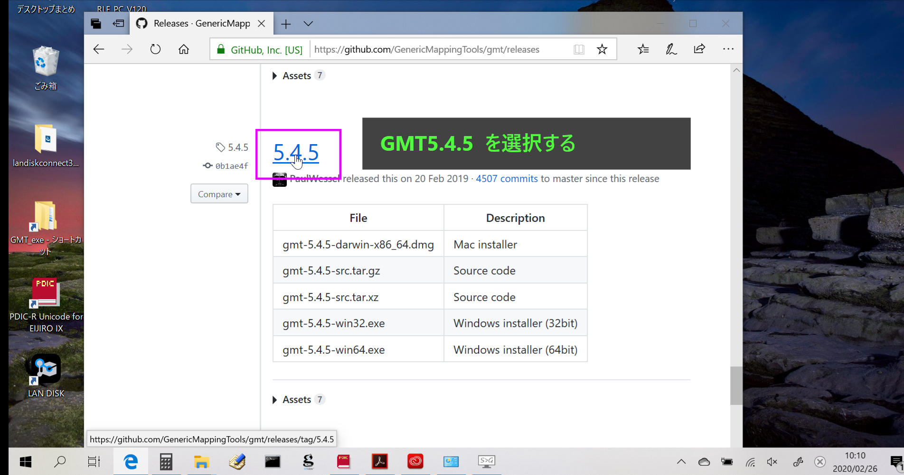Open the 4507 commits link
The width and height of the screenshot is (904, 475).
coord(506,178)
